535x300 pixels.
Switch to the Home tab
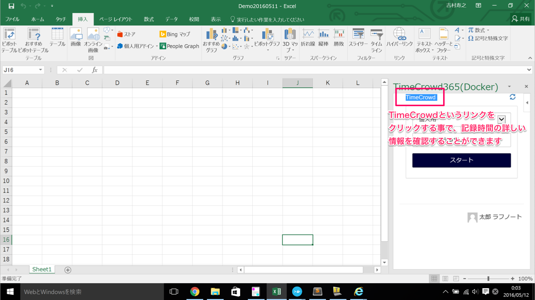click(x=38, y=19)
